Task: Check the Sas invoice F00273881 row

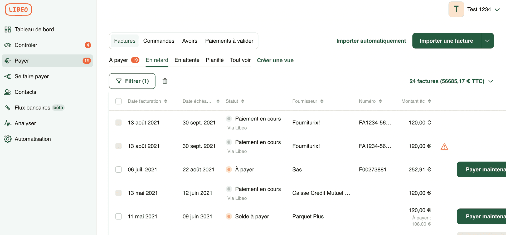Action: pyautogui.click(x=119, y=169)
